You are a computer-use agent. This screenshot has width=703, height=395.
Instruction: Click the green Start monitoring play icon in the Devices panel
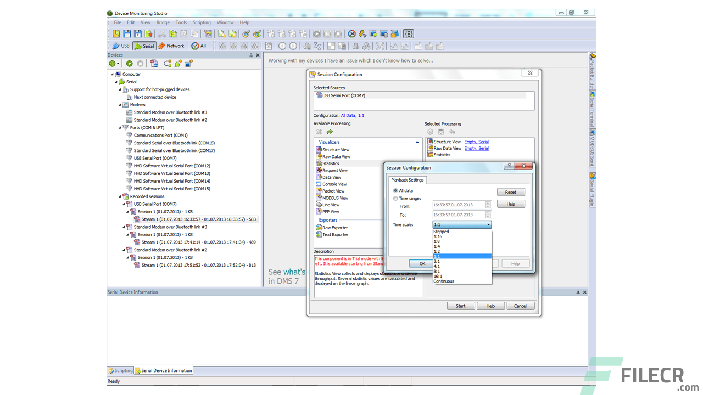(x=130, y=64)
